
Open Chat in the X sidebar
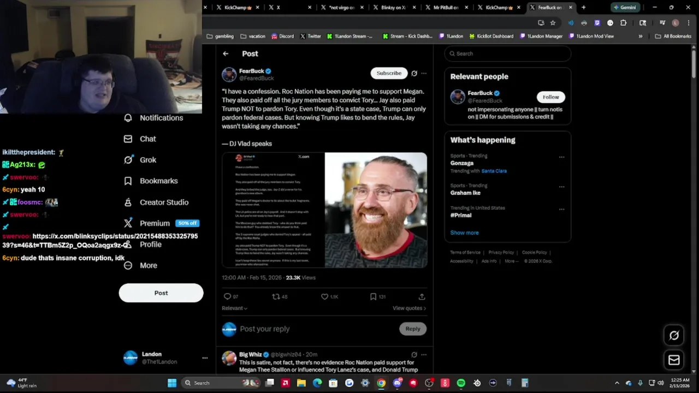140,139
